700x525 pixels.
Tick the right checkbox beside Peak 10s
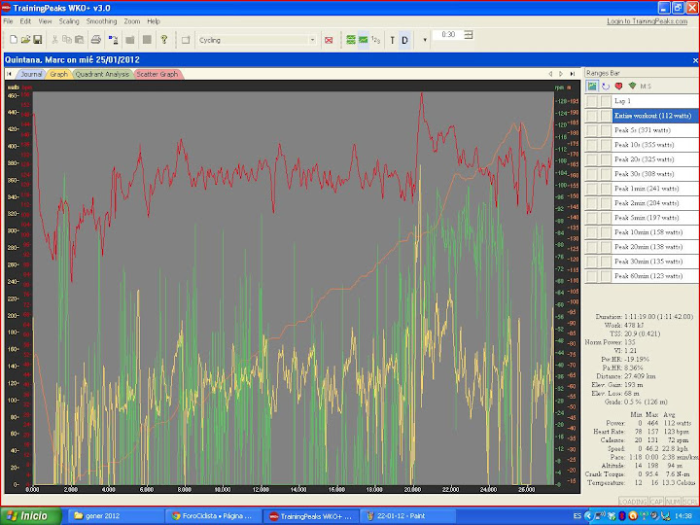[606, 145]
